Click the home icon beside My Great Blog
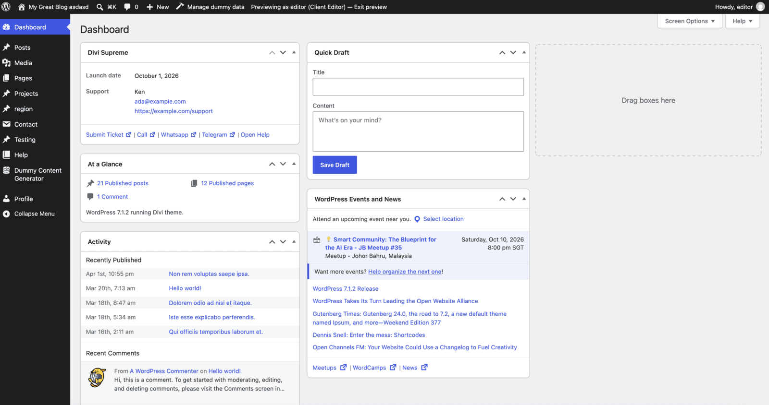 (x=22, y=7)
